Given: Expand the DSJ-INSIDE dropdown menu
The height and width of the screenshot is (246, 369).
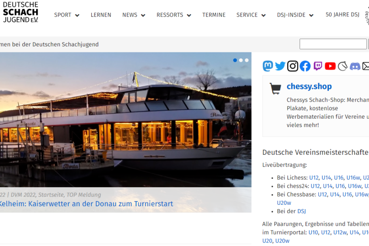Looking at the screenshot, I should [x=295, y=15].
